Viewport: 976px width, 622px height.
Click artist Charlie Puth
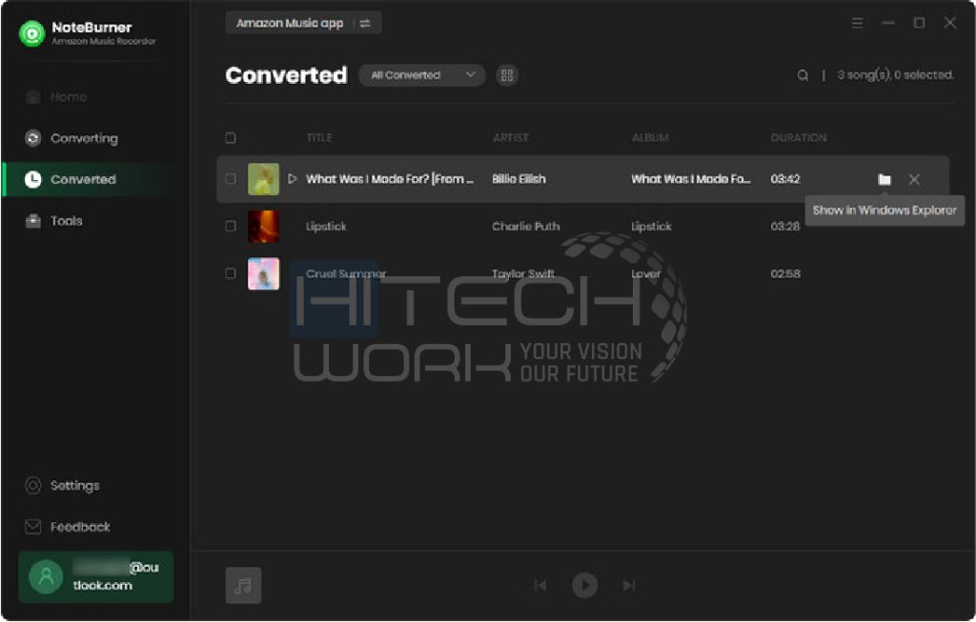pos(526,227)
